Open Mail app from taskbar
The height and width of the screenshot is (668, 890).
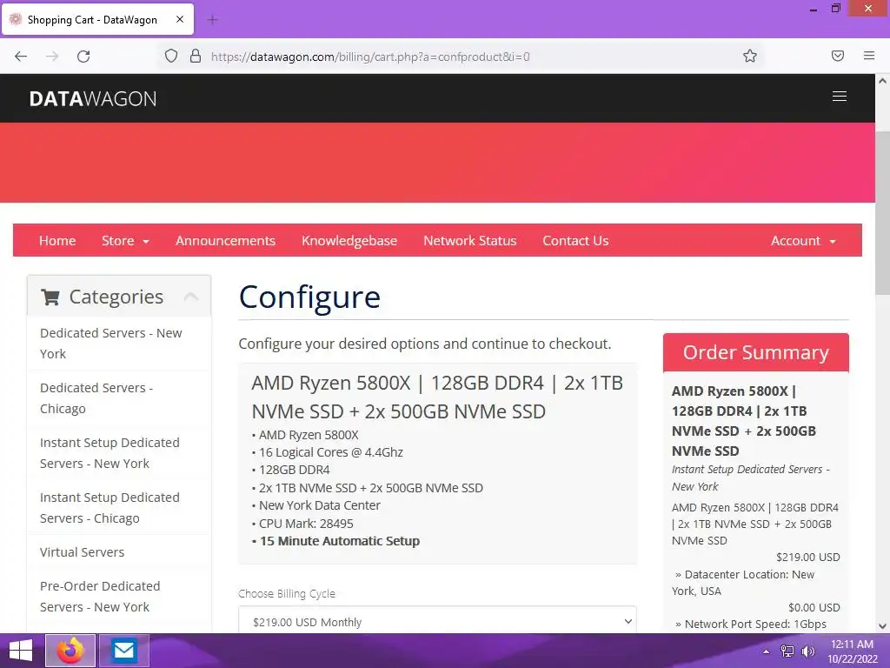(123, 651)
